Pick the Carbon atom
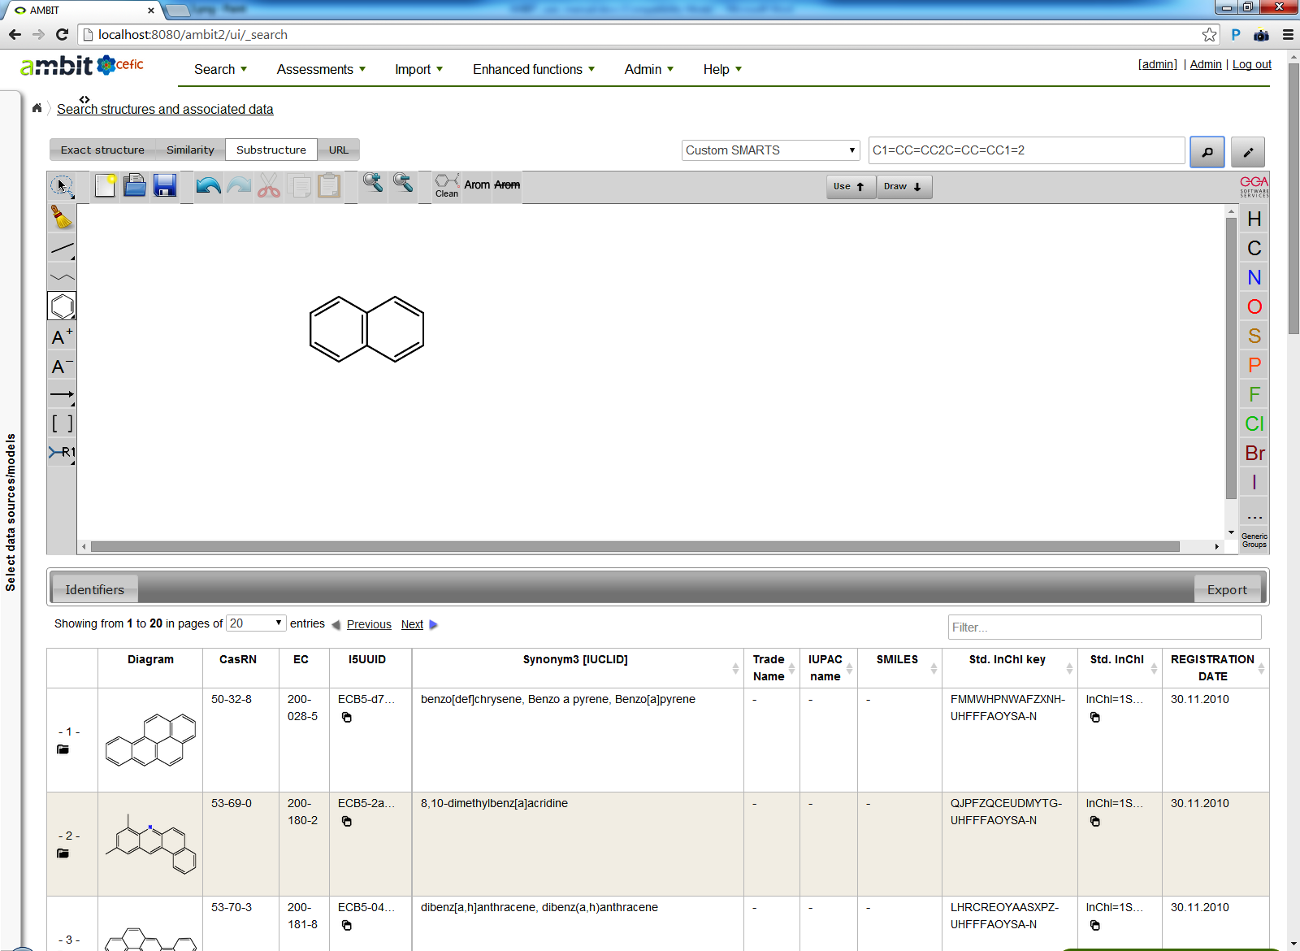This screenshot has width=1300, height=951. (x=1254, y=249)
